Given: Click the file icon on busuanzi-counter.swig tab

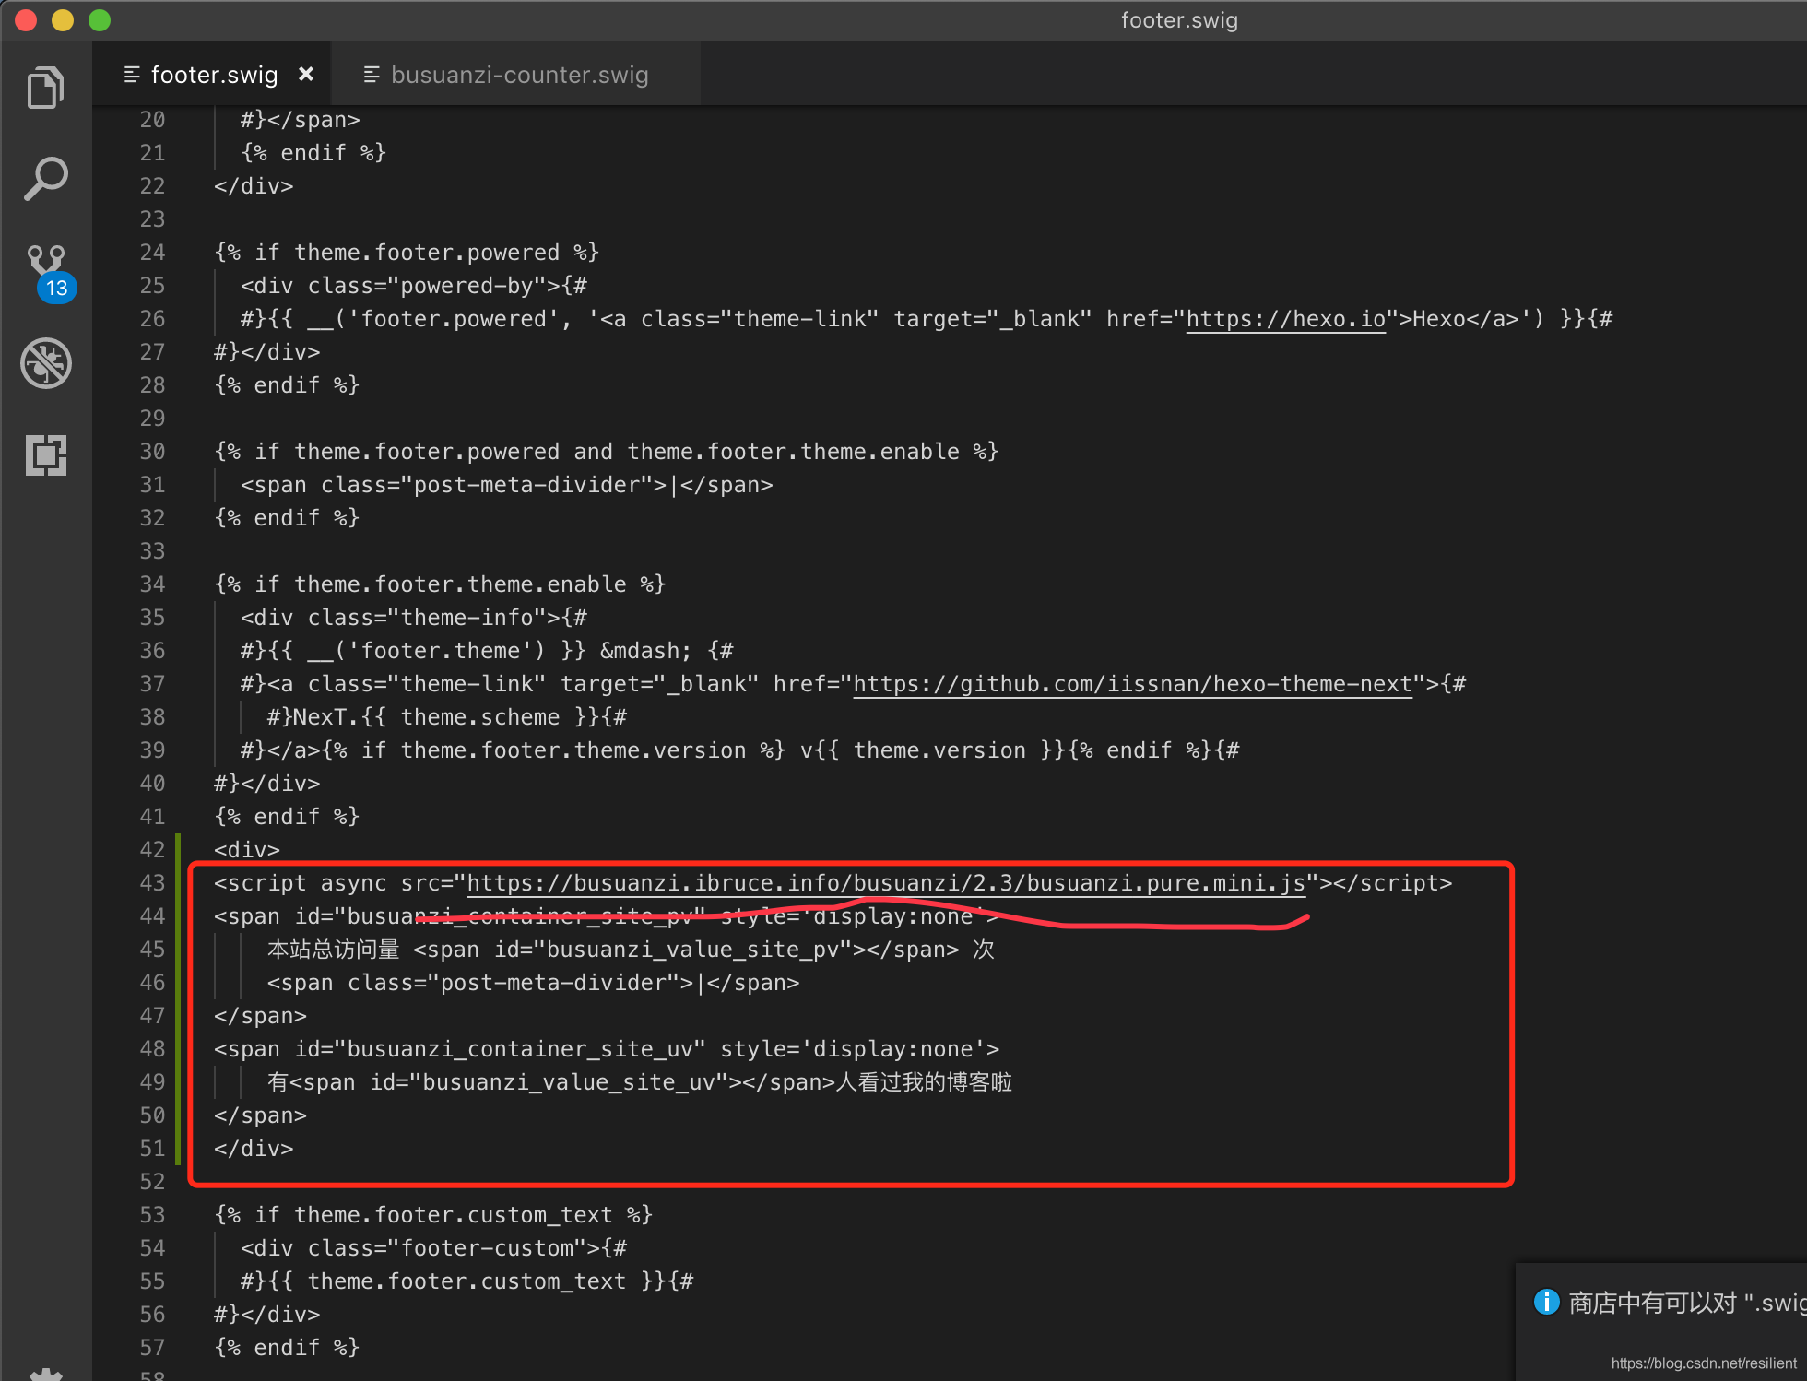Looking at the screenshot, I should (372, 75).
